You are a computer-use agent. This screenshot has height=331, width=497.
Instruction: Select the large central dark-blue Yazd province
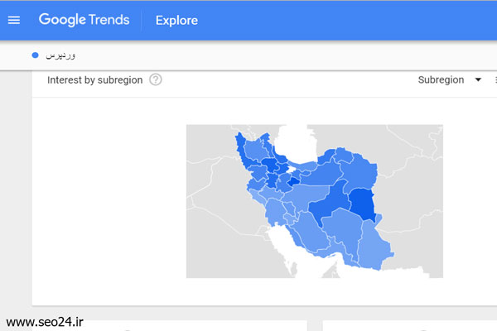click(330, 203)
